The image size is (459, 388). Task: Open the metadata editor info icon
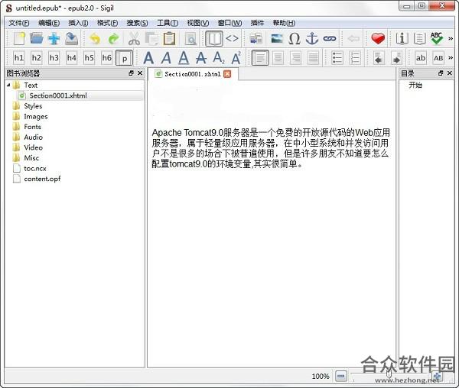click(x=402, y=38)
